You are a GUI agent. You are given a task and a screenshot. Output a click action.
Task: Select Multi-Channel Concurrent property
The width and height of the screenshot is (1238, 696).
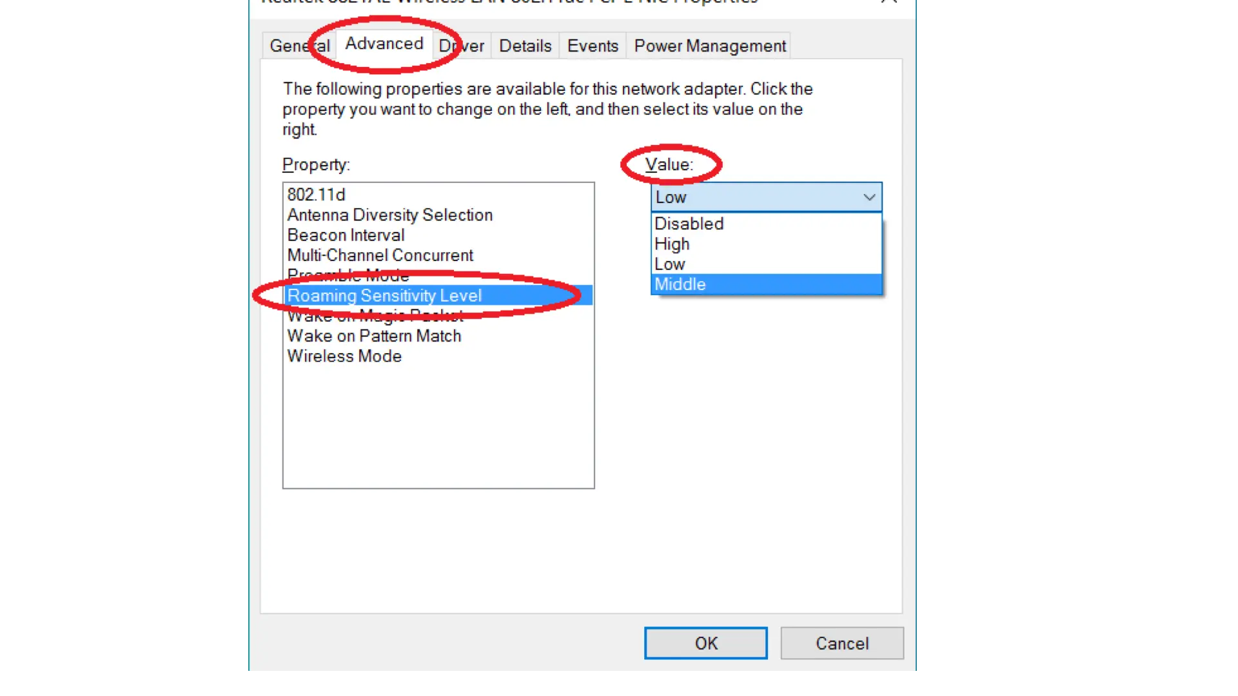coord(380,255)
